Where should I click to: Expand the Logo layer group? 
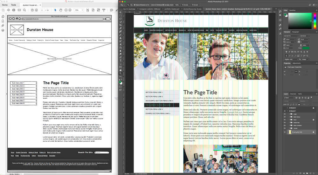tap(289, 114)
